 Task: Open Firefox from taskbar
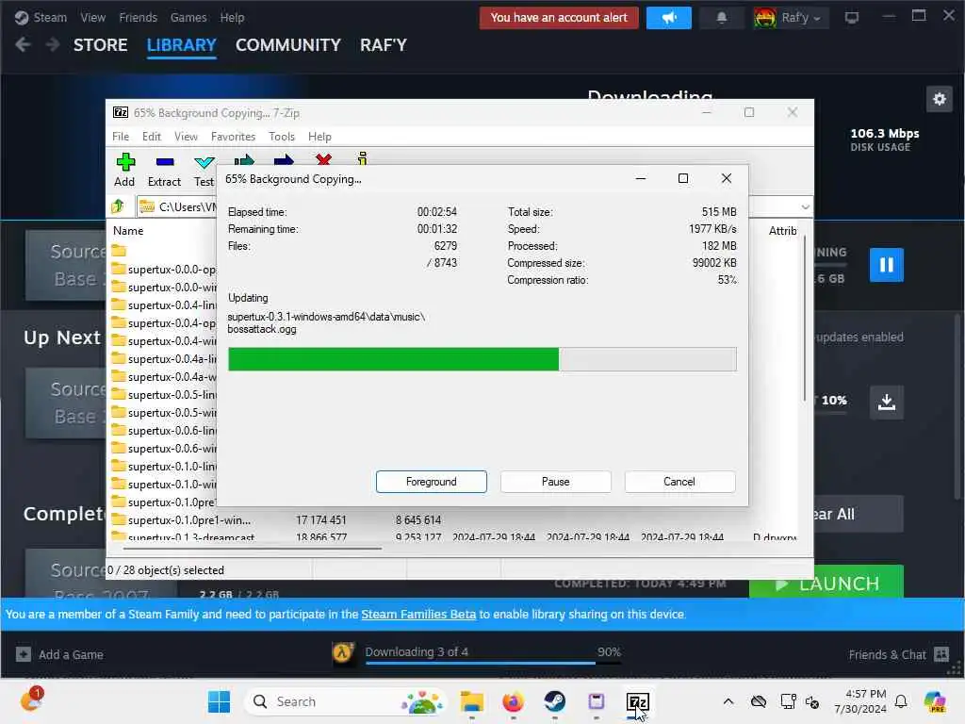(514, 701)
